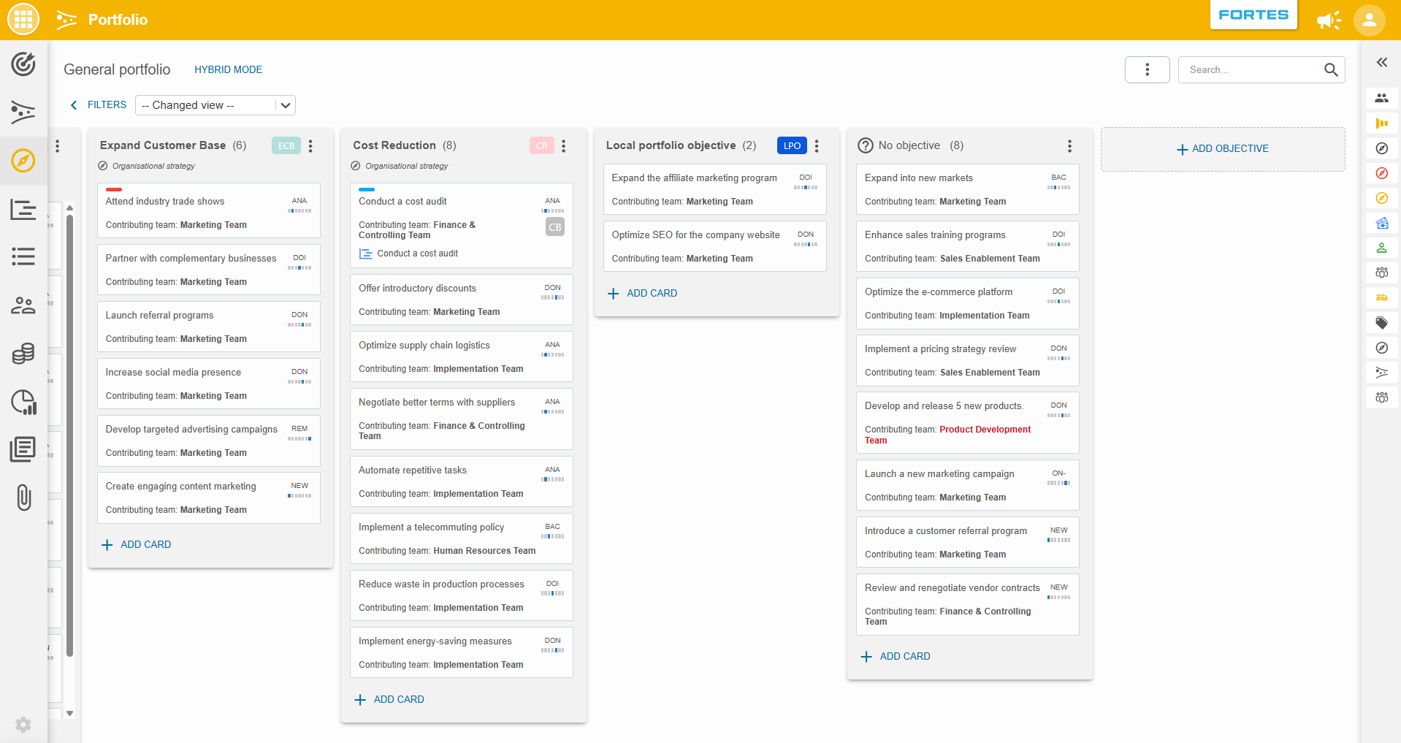Open No objective column options menu
Screen dimensions: 1401x743
click(x=1070, y=145)
